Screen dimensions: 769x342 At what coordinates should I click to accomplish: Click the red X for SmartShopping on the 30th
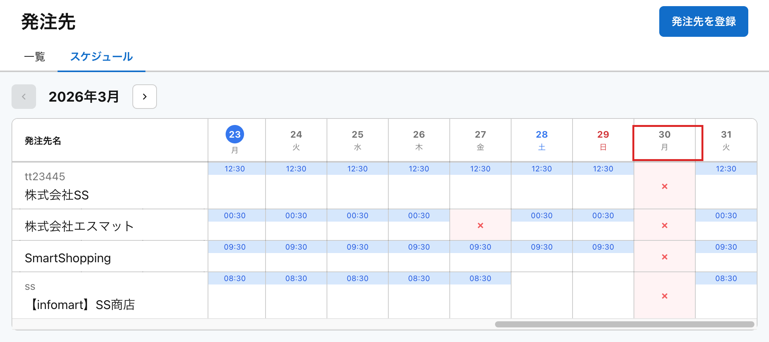[665, 257]
